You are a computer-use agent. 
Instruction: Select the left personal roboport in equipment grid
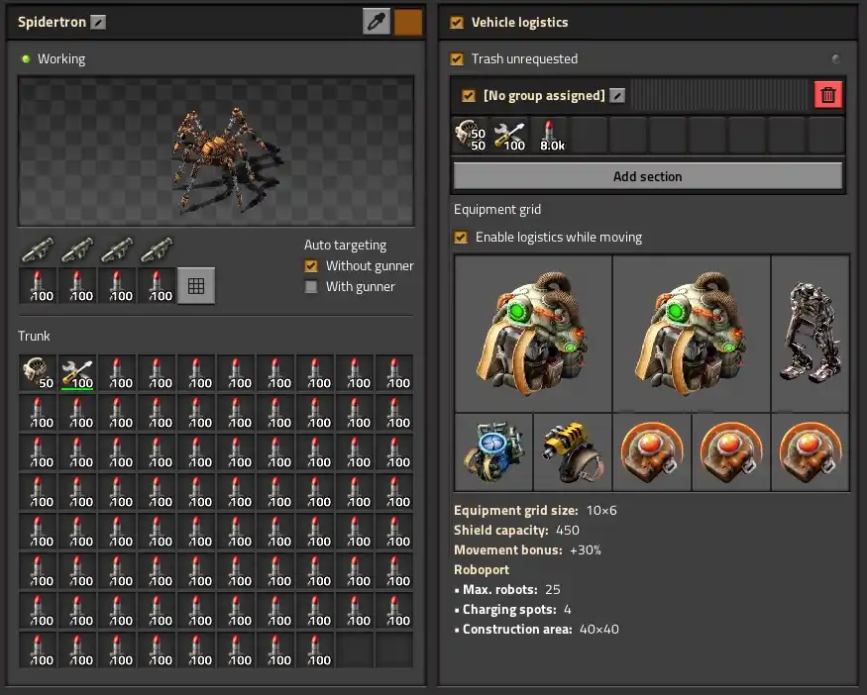point(533,334)
